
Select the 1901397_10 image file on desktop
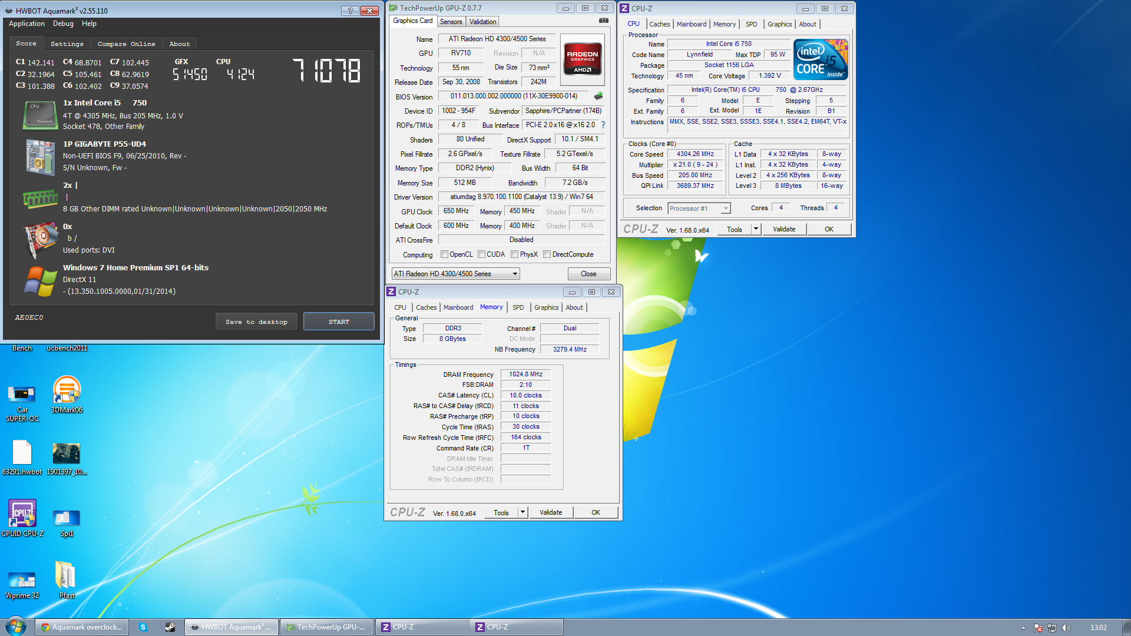67,458
